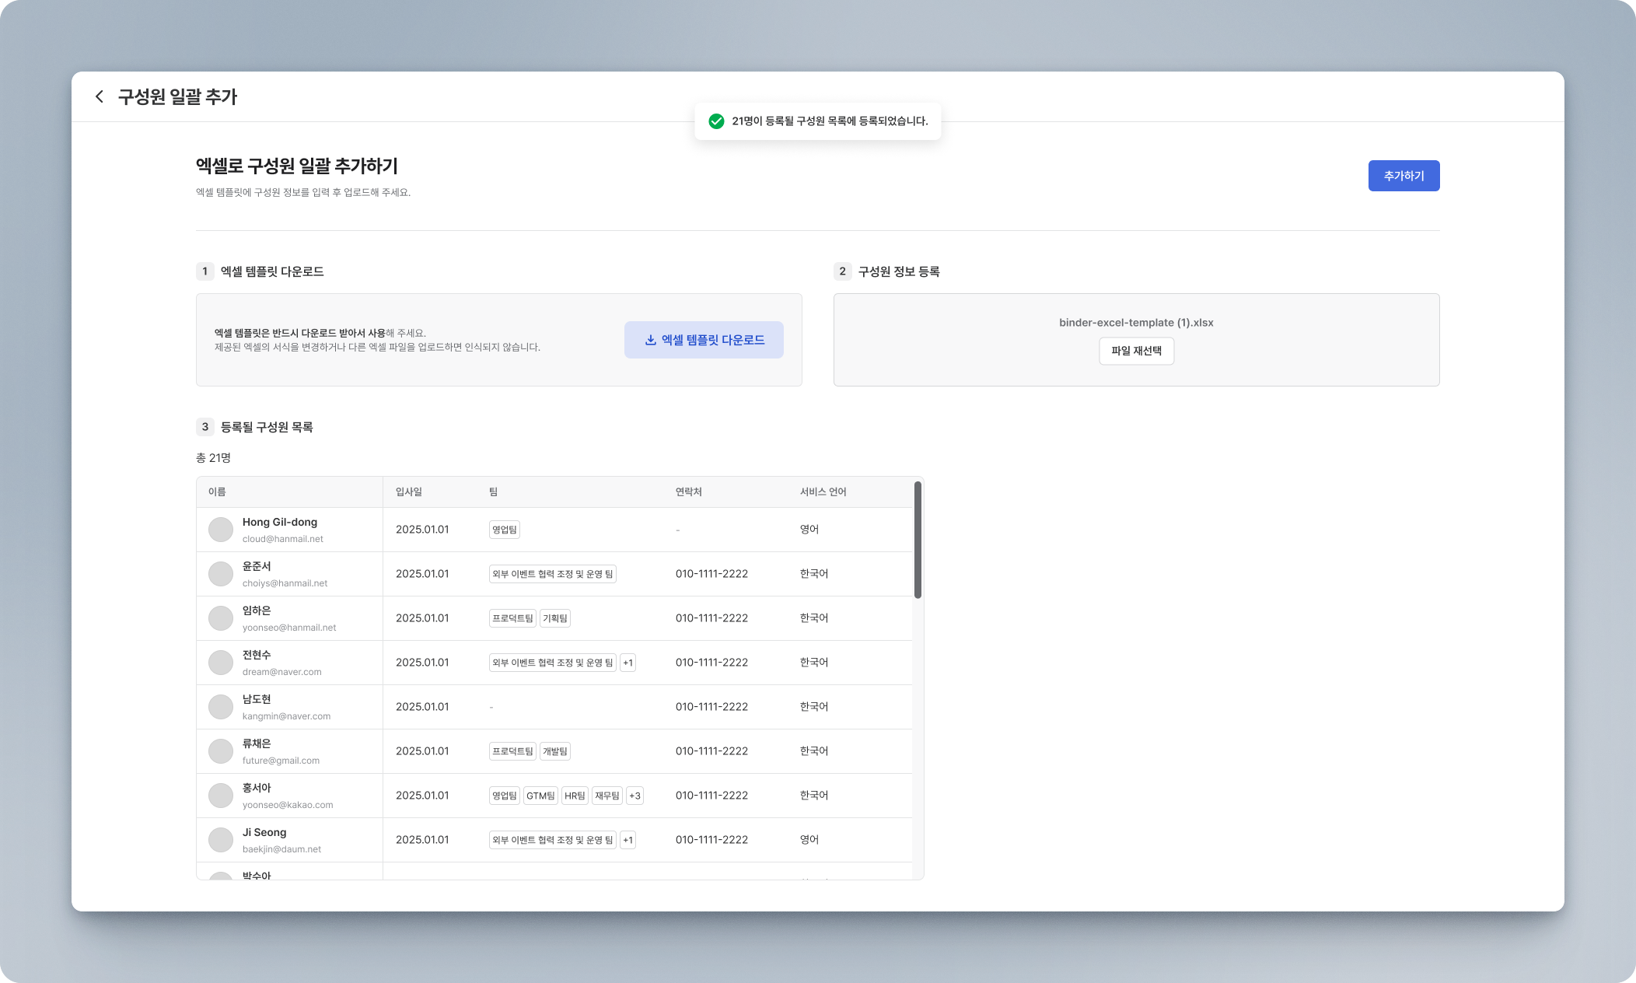The height and width of the screenshot is (983, 1636).
Task: Click the green check icon in the toast
Action: pos(716,121)
